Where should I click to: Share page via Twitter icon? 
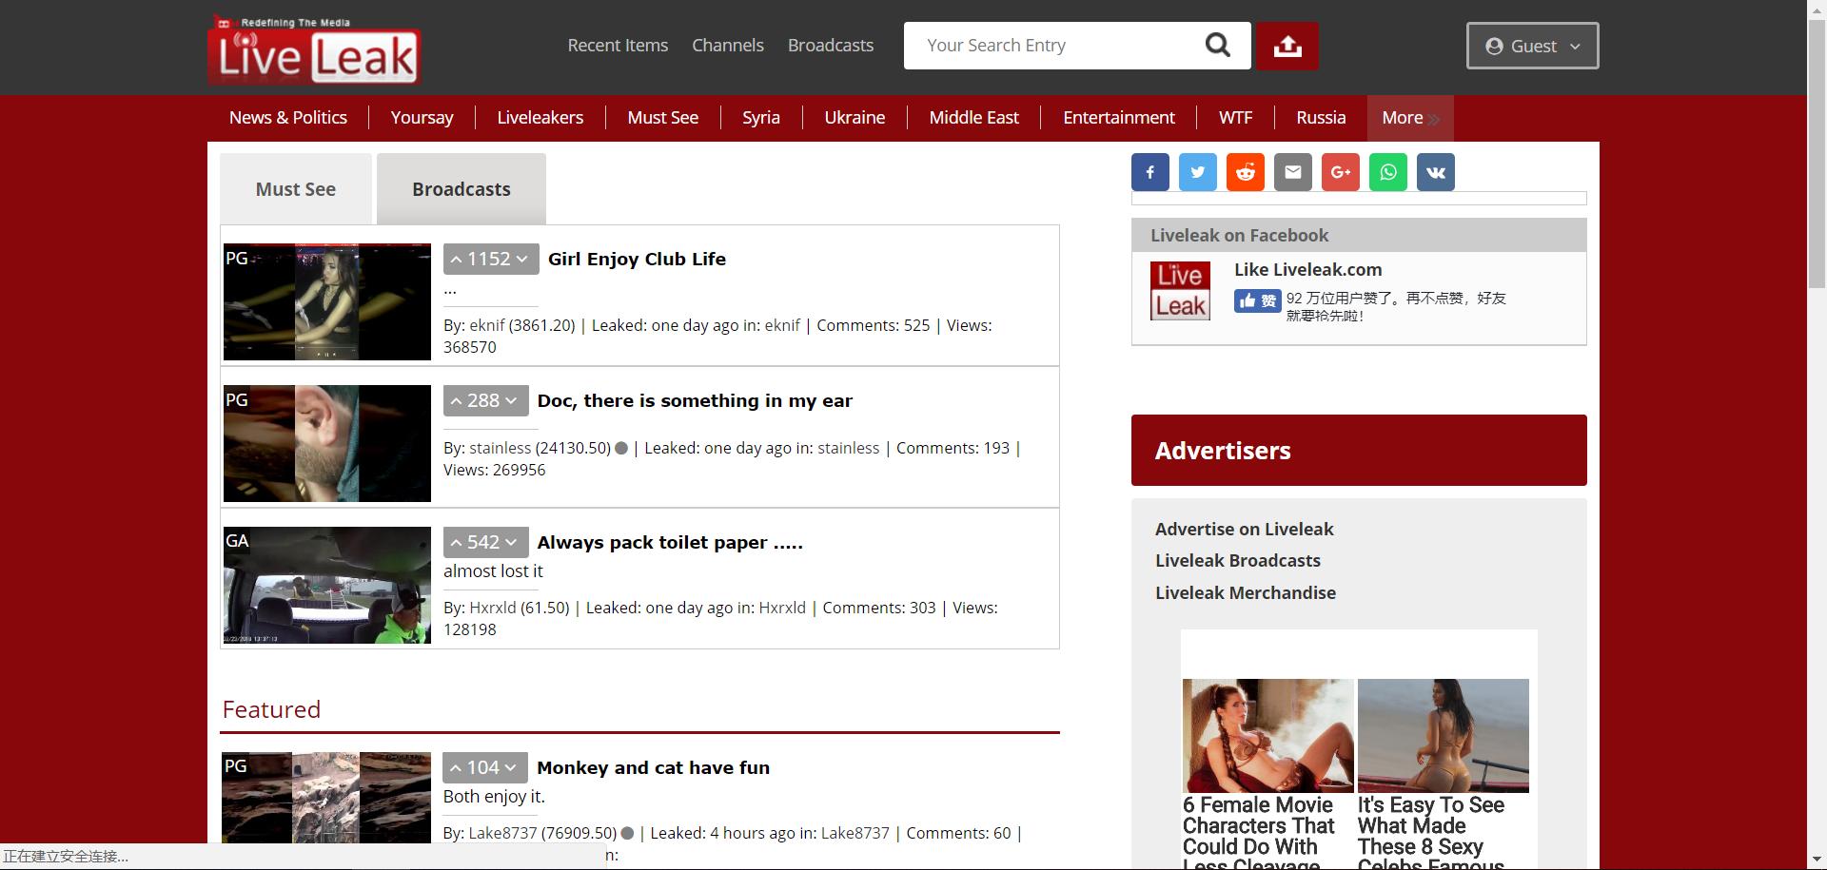[1197, 172]
